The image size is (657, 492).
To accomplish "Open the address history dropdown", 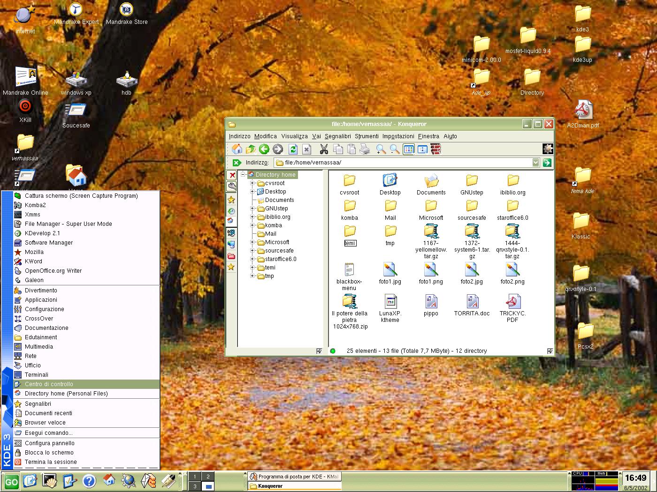I will pyautogui.click(x=536, y=163).
